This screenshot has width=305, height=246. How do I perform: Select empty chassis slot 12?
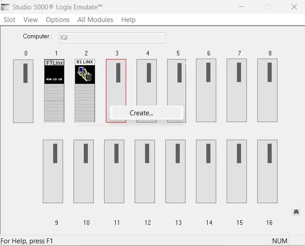145,171
